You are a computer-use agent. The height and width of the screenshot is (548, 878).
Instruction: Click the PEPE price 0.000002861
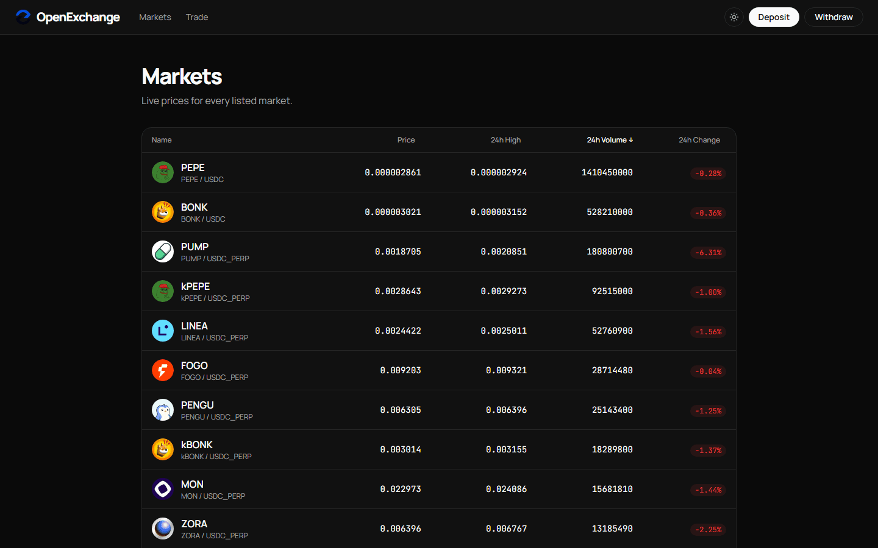pyautogui.click(x=393, y=173)
